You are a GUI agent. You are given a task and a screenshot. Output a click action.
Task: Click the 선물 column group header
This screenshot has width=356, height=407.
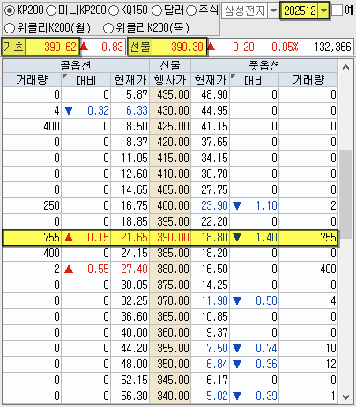170,66
